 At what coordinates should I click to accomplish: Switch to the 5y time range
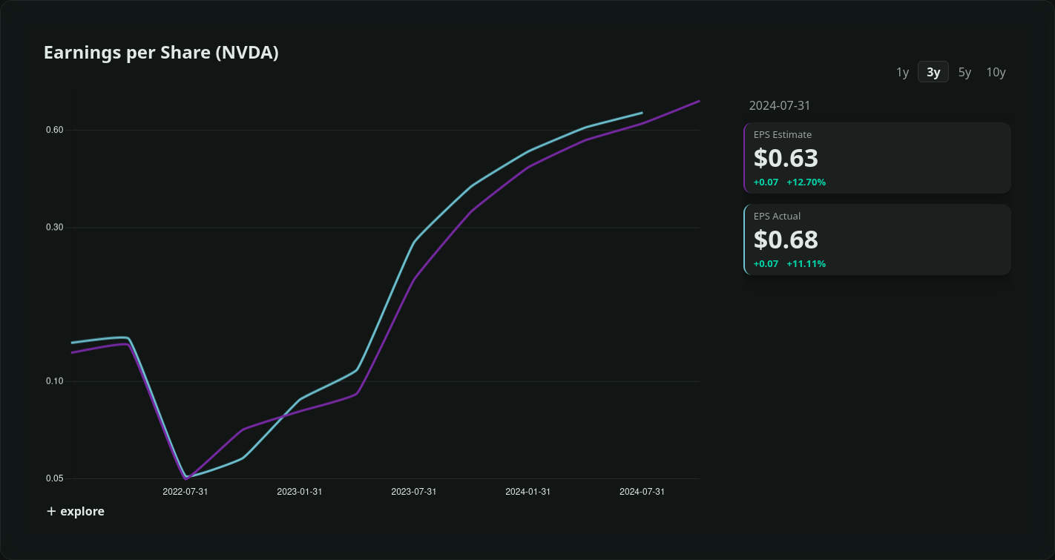(x=964, y=72)
